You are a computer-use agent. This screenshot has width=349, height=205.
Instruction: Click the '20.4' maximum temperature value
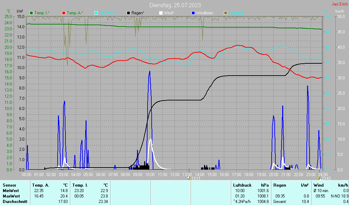click(x=64, y=196)
